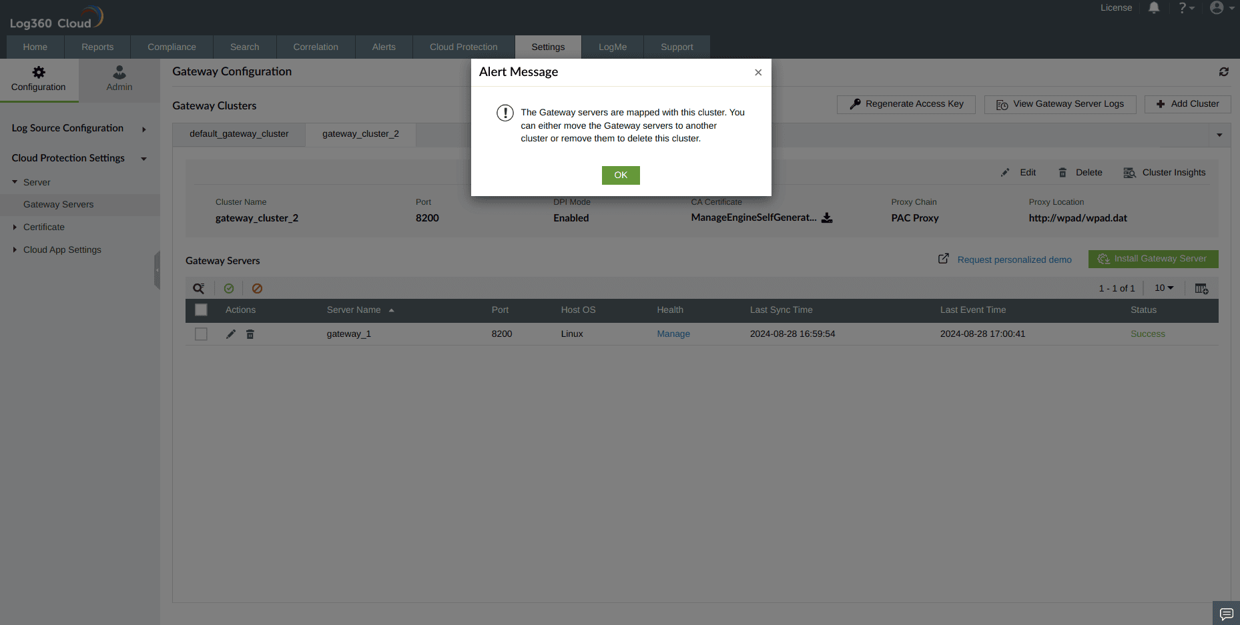This screenshot has height=625, width=1240.
Task: Delete gateway_1 using the trash icon
Action: click(250, 334)
